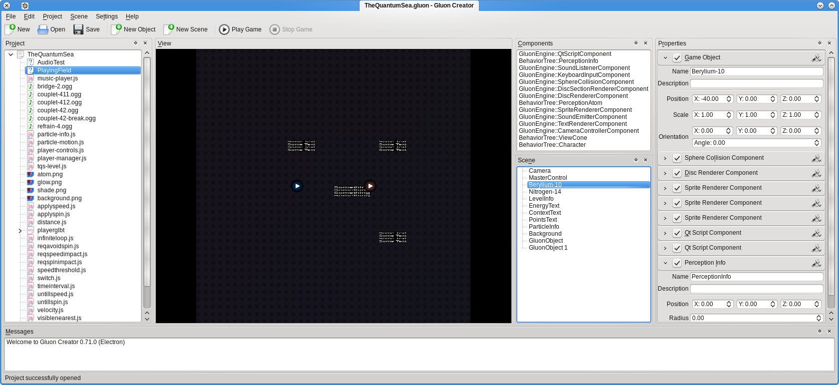Click the Open project toolbar icon
The width and height of the screenshot is (839, 385).
point(43,29)
